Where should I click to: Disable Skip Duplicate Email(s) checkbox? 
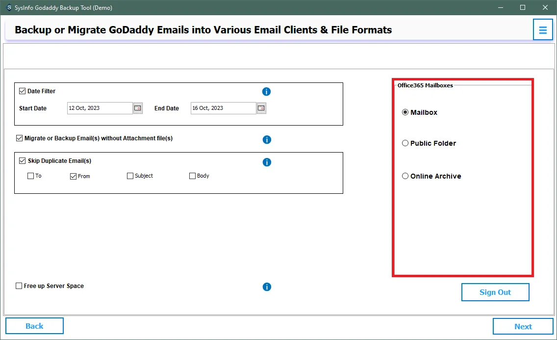[23, 160]
